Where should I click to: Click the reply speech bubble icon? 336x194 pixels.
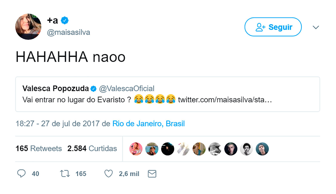(21, 174)
